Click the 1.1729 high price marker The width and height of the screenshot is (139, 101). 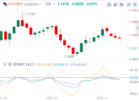click(x=30, y=14)
